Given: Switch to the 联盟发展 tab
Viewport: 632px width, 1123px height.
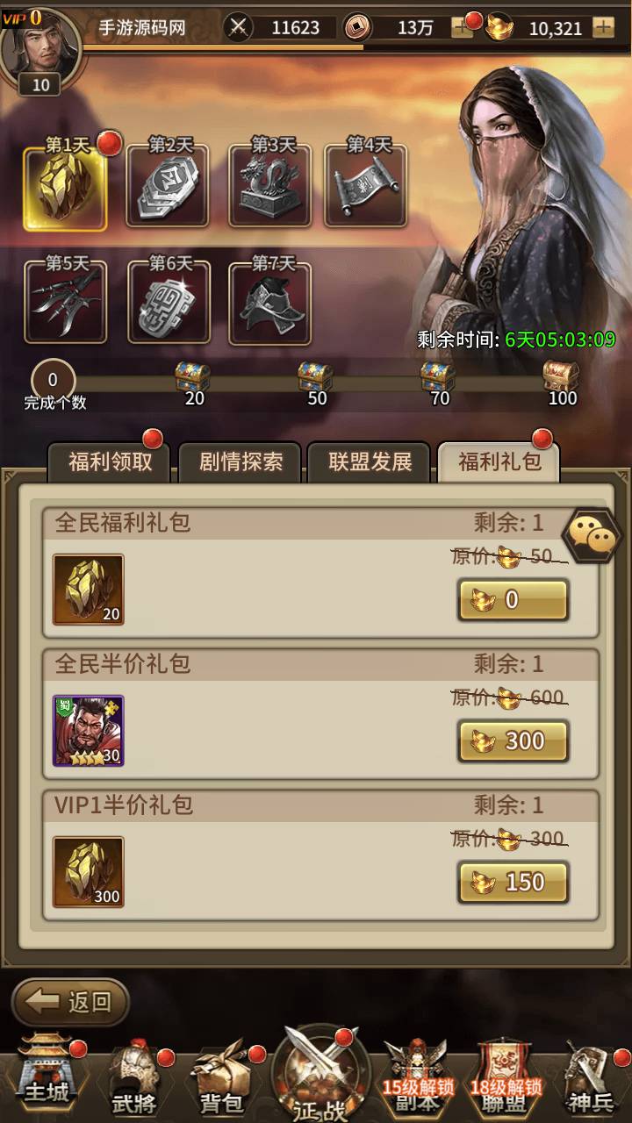Looking at the screenshot, I should (370, 462).
